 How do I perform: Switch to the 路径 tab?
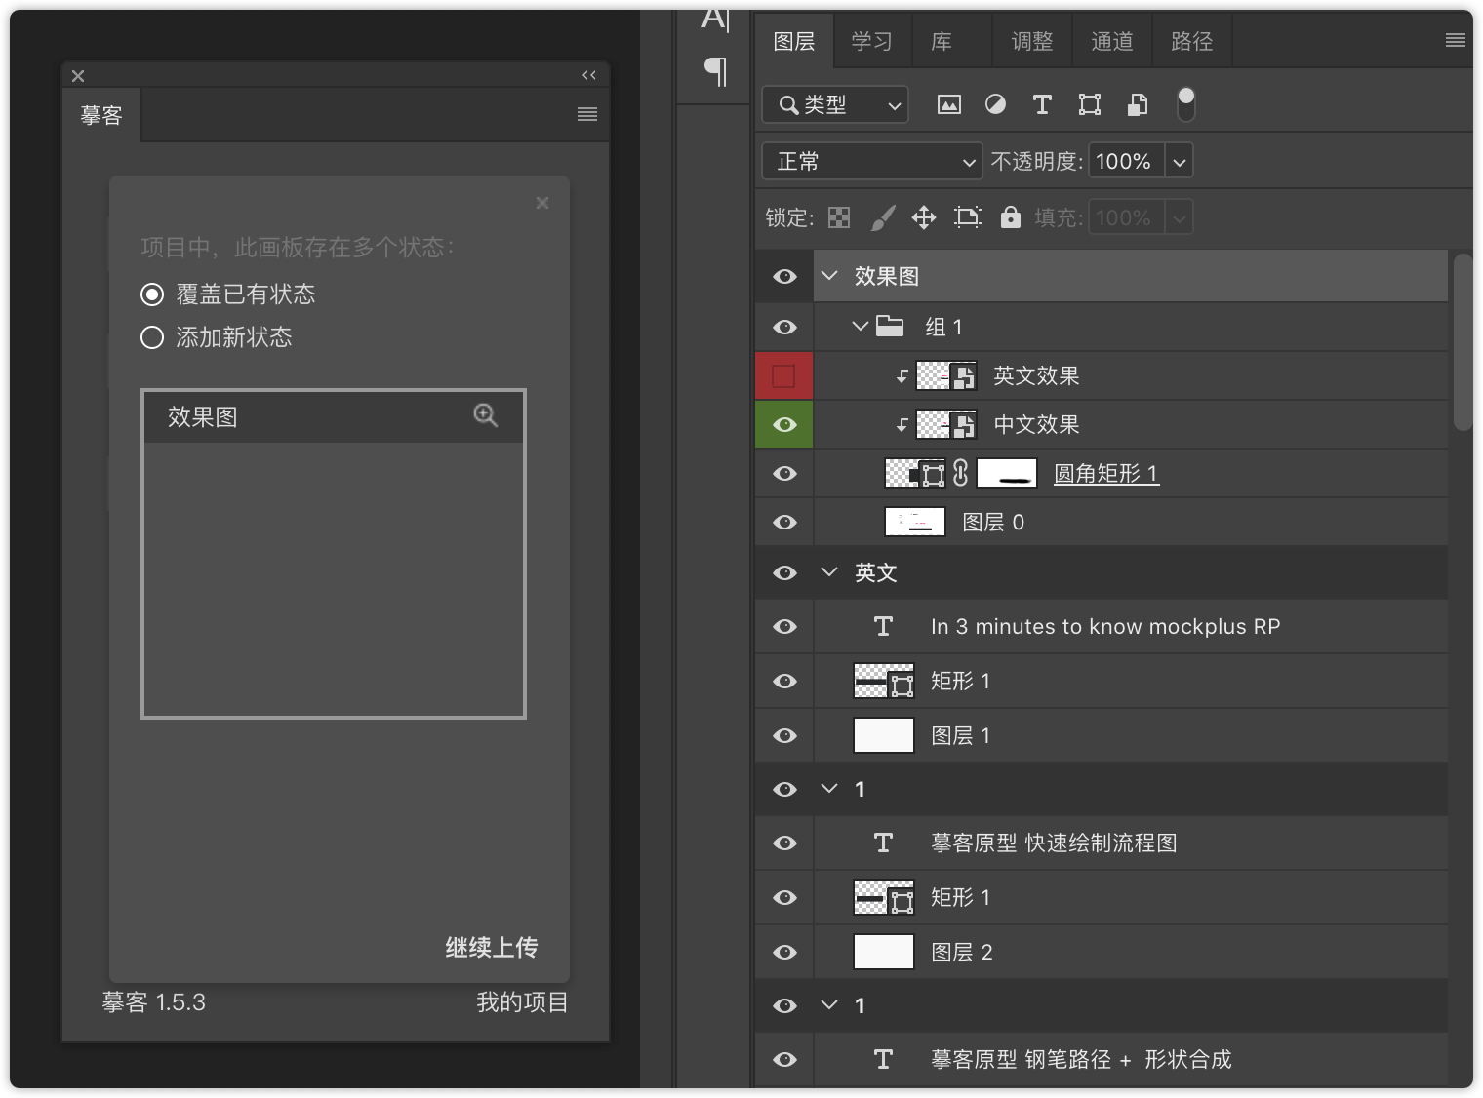pyautogui.click(x=1191, y=41)
